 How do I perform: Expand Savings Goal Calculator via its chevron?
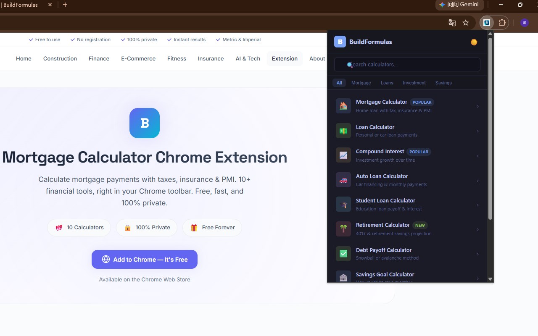coord(477,278)
